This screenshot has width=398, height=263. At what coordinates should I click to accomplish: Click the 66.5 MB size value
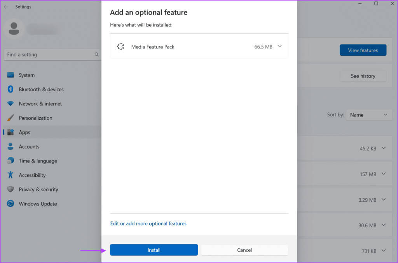(263, 47)
